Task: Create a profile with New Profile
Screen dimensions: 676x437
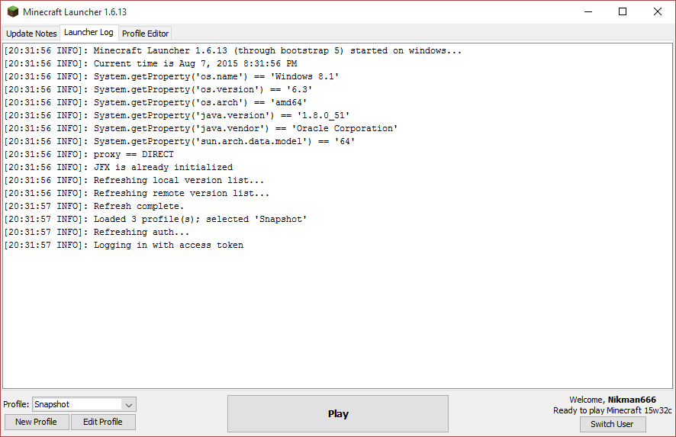Action: [37, 422]
